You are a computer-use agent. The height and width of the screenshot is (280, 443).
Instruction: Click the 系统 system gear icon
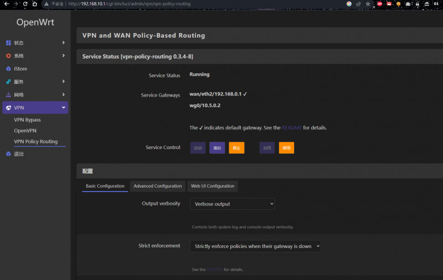tap(8, 56)
